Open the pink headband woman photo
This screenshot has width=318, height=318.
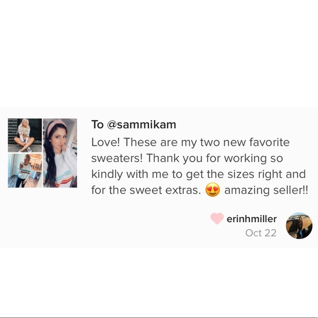(60, 153)
